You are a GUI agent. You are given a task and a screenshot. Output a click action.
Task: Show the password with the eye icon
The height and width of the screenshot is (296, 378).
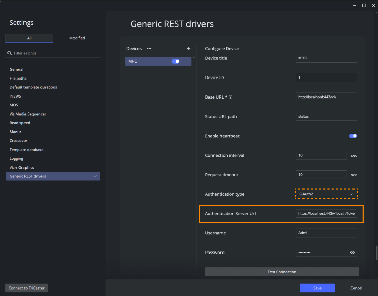352,253
